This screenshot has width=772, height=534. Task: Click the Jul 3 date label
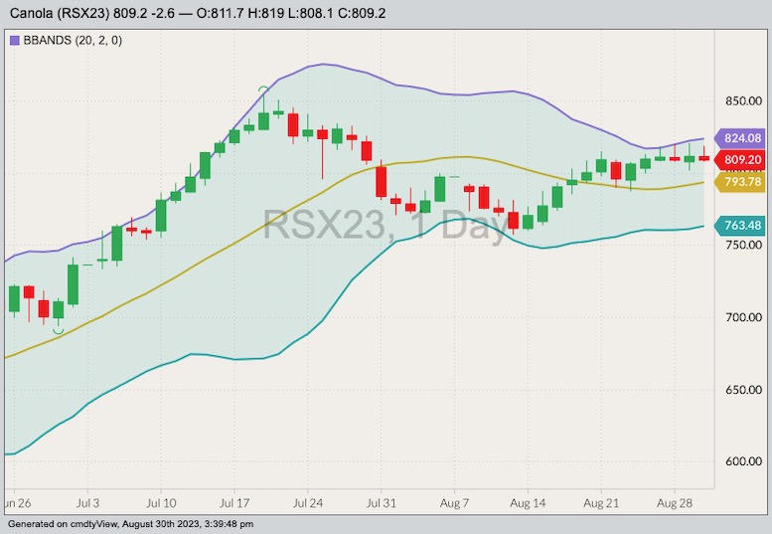pos(88,503)
